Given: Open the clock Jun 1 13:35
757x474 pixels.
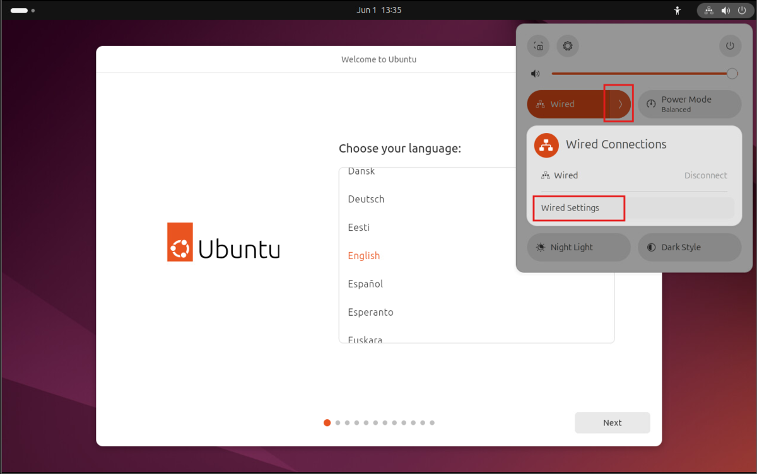Looking at the screenshot, I should tap(378, 10).
